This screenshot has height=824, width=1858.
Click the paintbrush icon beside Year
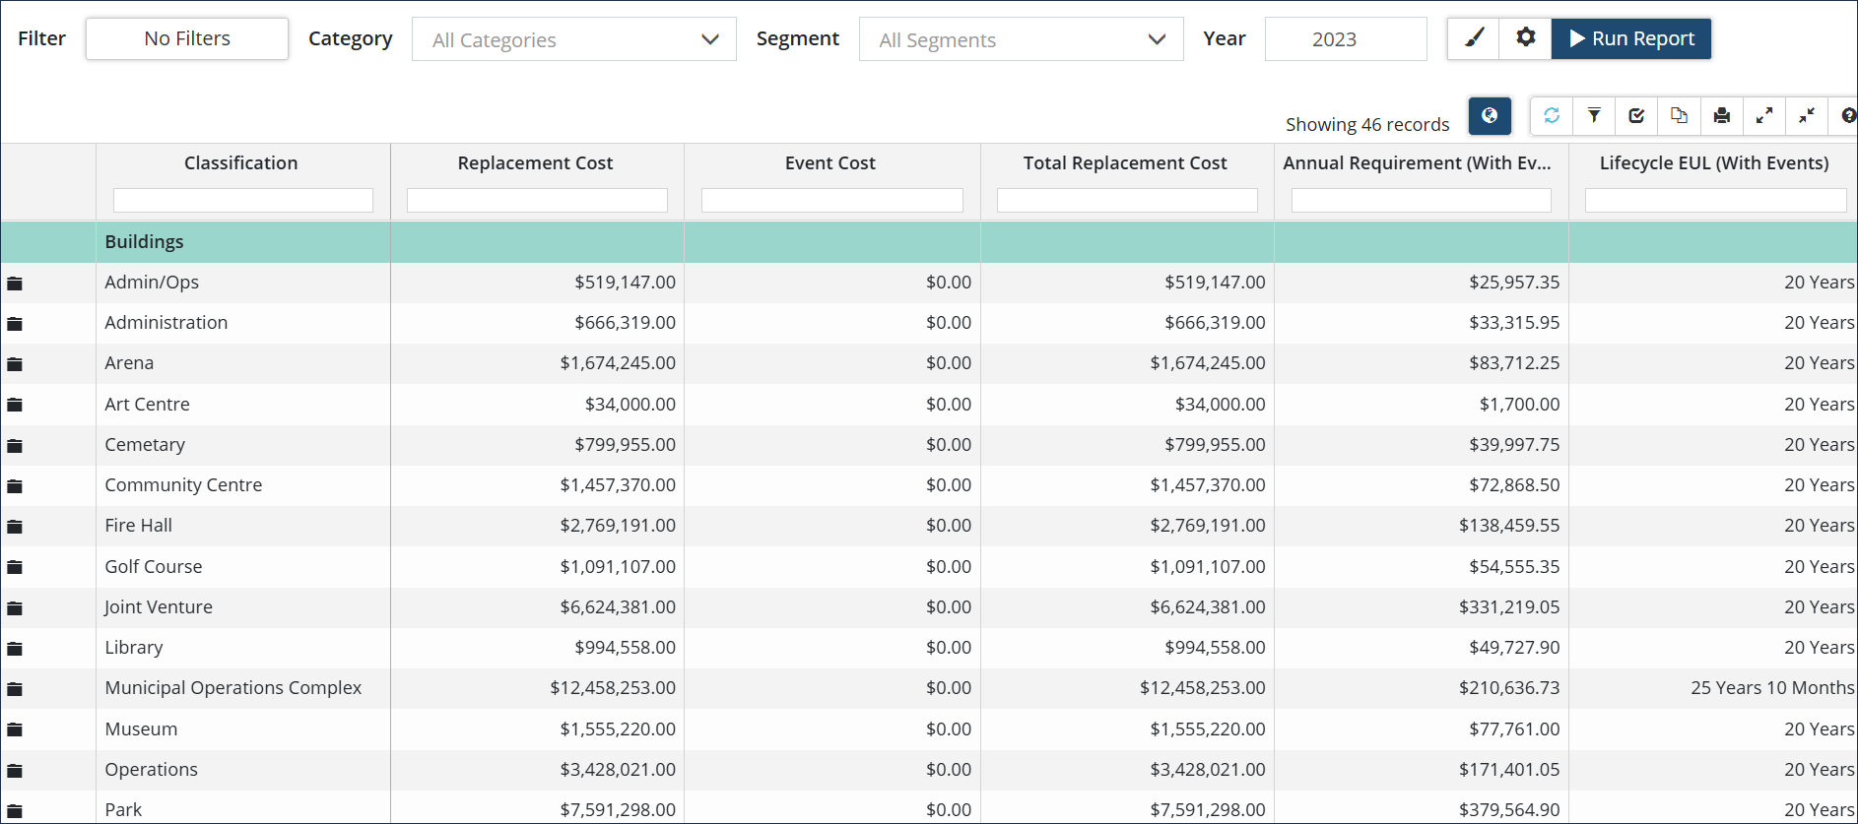point(1474,38)
